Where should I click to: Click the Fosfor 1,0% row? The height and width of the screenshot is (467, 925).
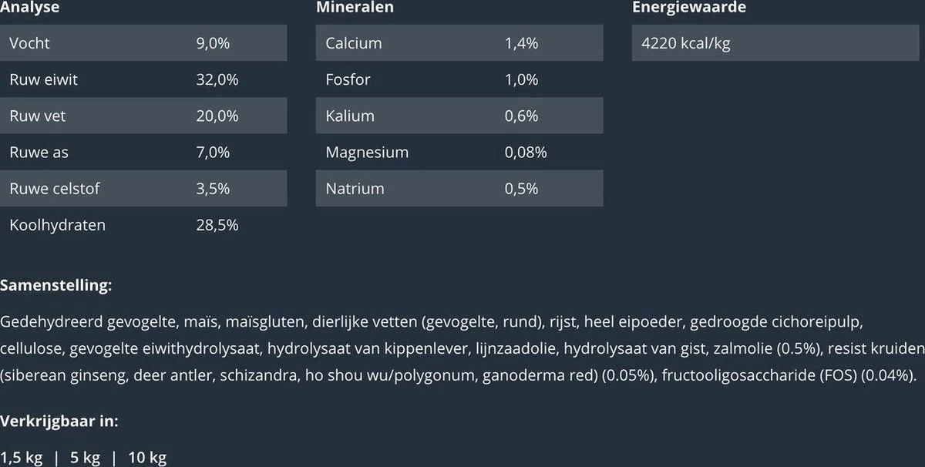[x=459, y=79]
